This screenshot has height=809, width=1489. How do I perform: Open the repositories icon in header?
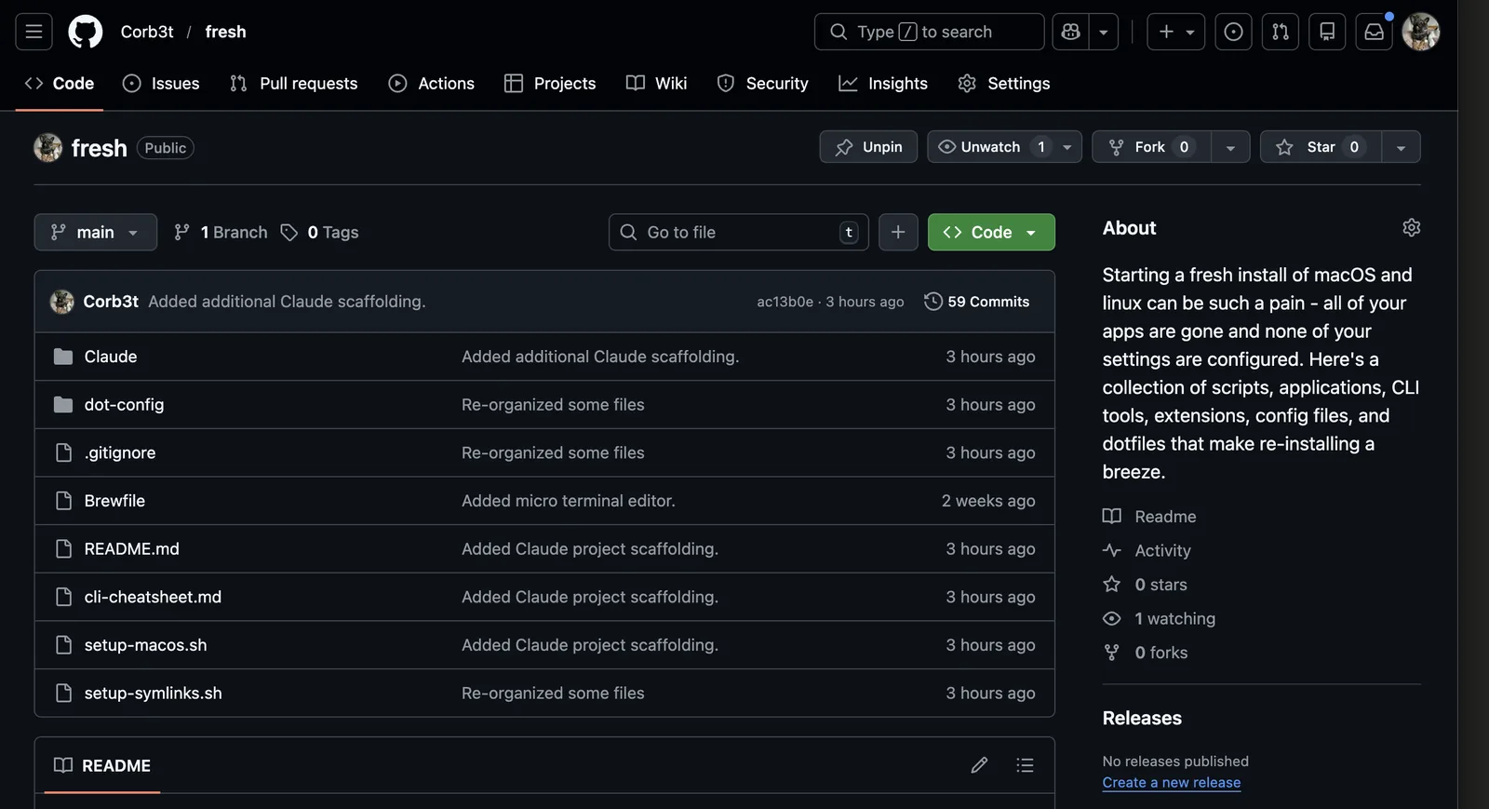click(1327, 32)
